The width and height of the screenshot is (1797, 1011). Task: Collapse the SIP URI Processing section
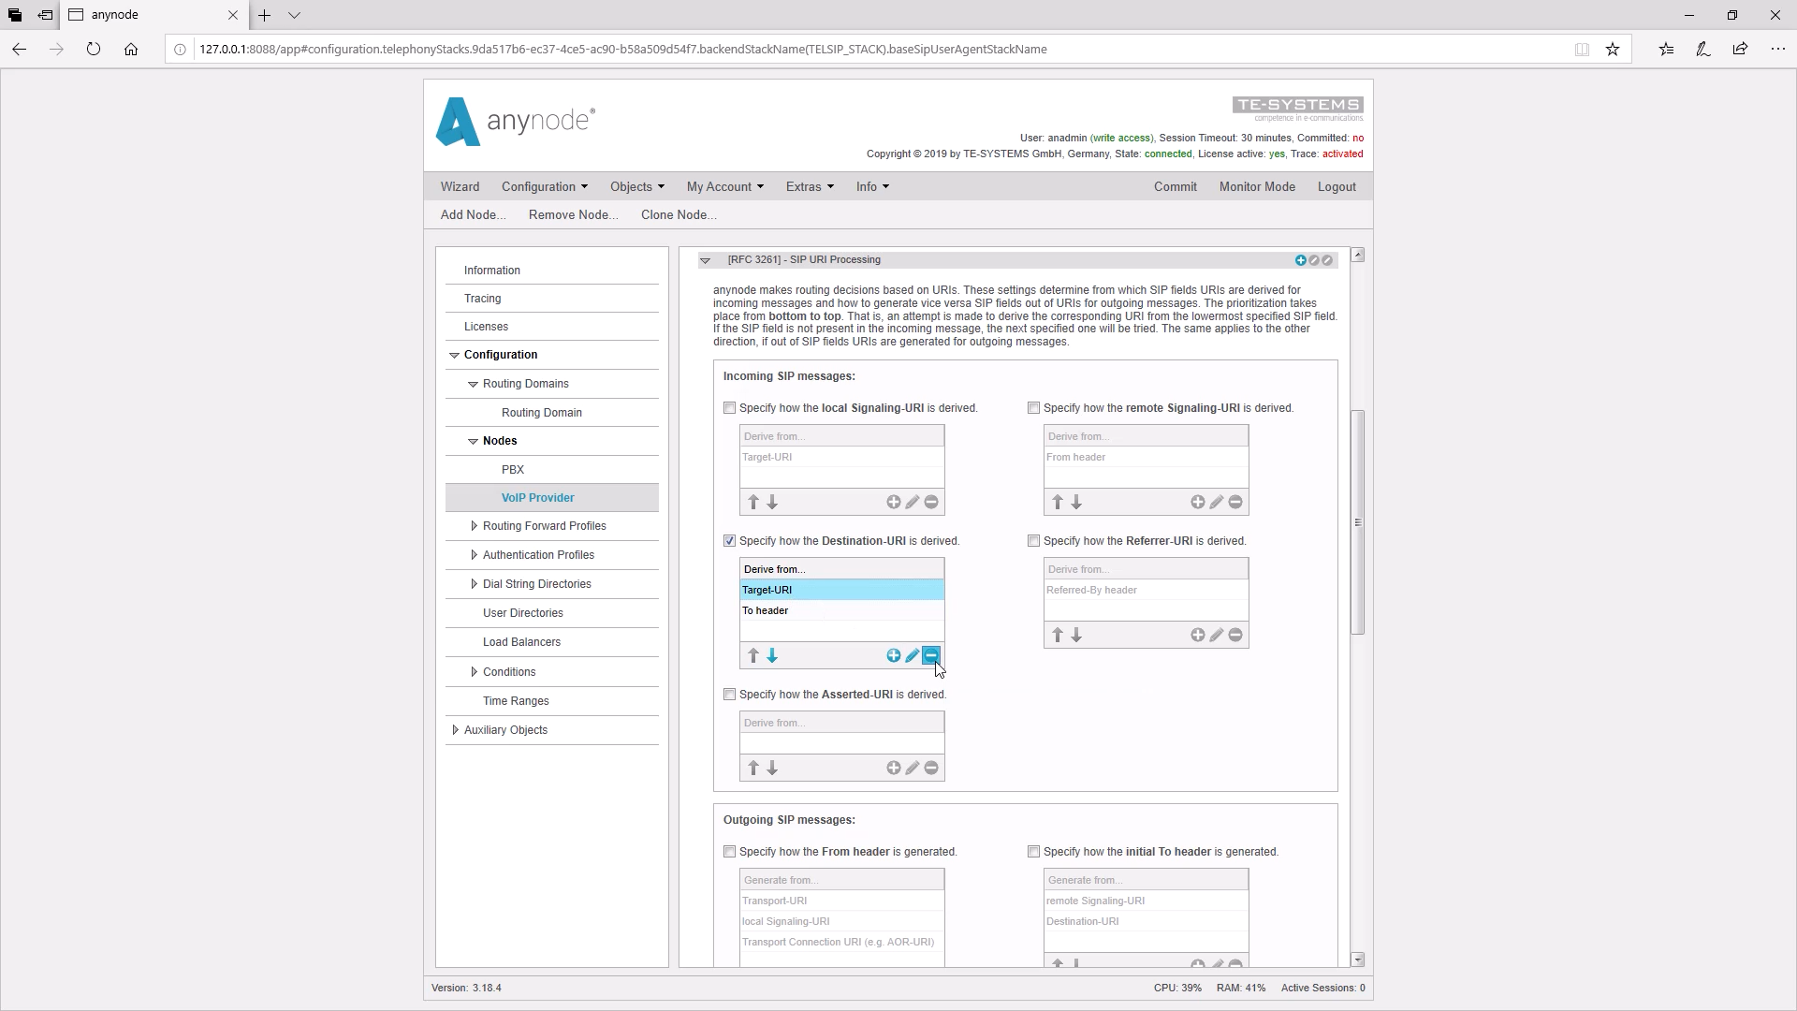[x=706, y=260]
